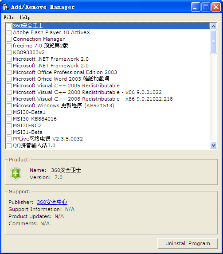This screenshot has height=254, width=223.
Task: Click the Uninstall Program button
Action: 188,243
